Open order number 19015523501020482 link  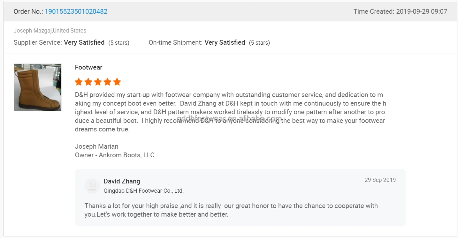pyautogui.click(x=76, y=11)
